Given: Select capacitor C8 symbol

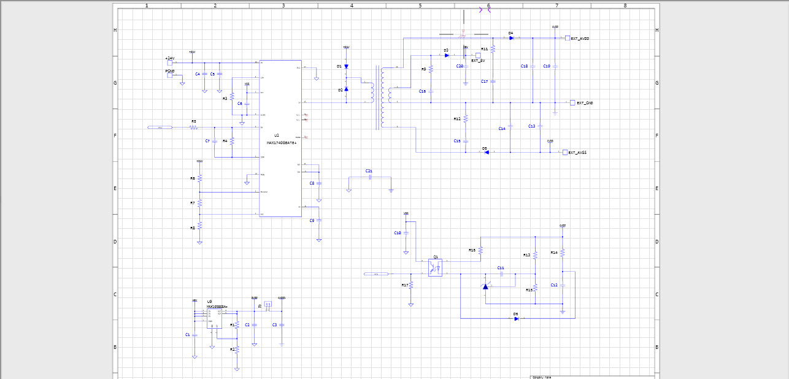Looking at the screenshot, I should (x=319, y=183).
